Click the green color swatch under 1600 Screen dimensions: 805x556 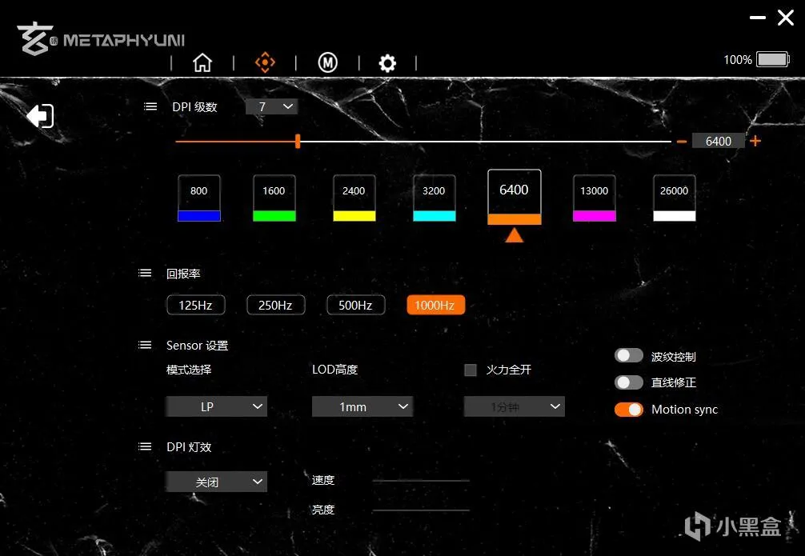274,216
